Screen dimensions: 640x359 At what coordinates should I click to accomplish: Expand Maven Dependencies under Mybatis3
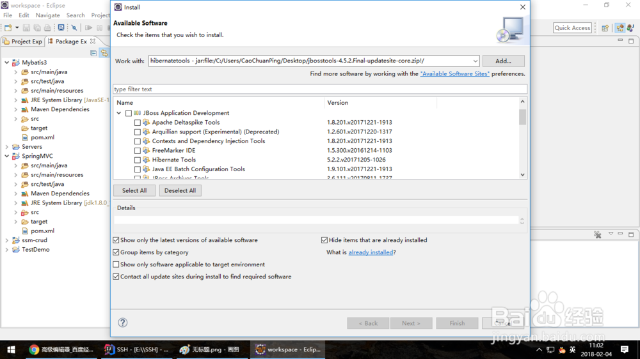point(16,109)
